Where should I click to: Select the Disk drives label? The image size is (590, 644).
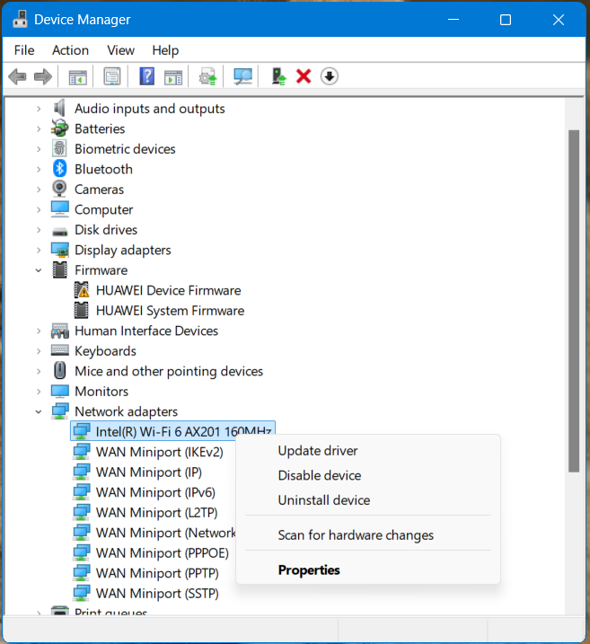point(106,230)
